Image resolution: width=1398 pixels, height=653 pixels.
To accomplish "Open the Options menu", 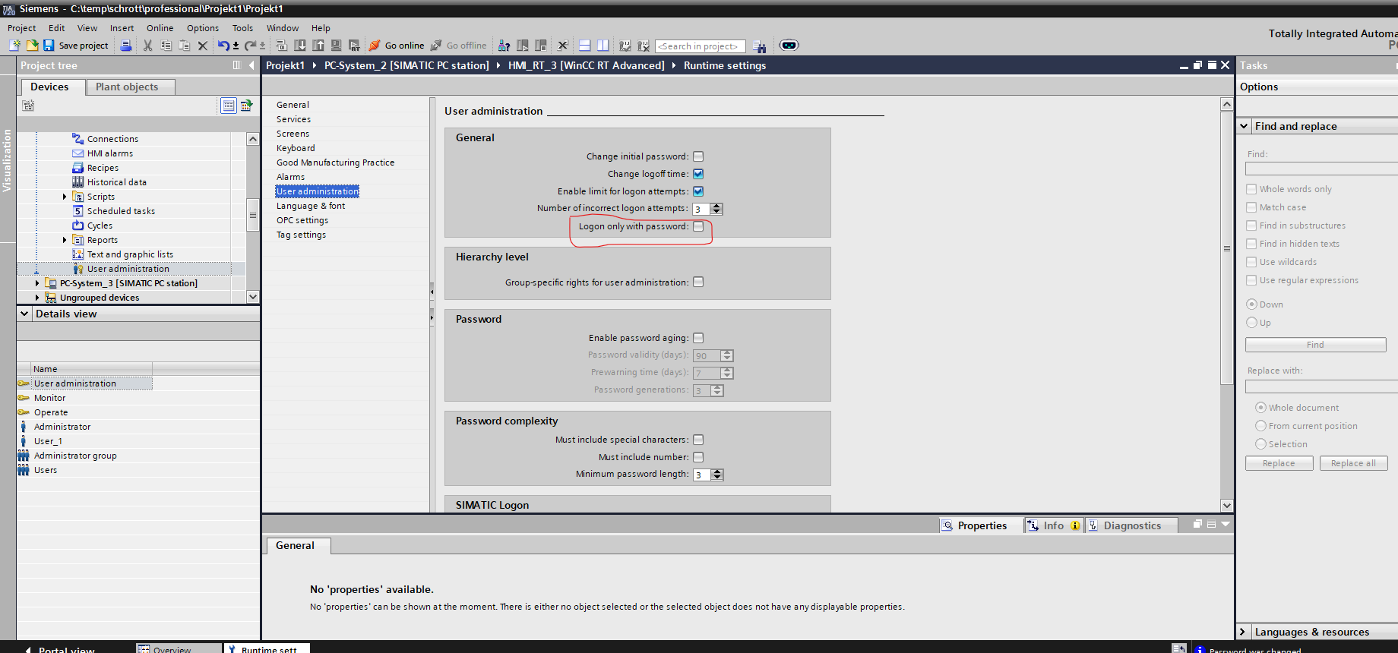I will pos(203,28).
